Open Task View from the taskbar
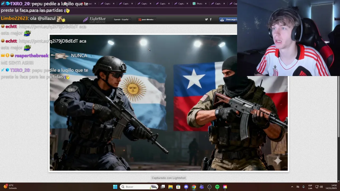The width and height of the screenshot is (340, 191). click(163, 187)
